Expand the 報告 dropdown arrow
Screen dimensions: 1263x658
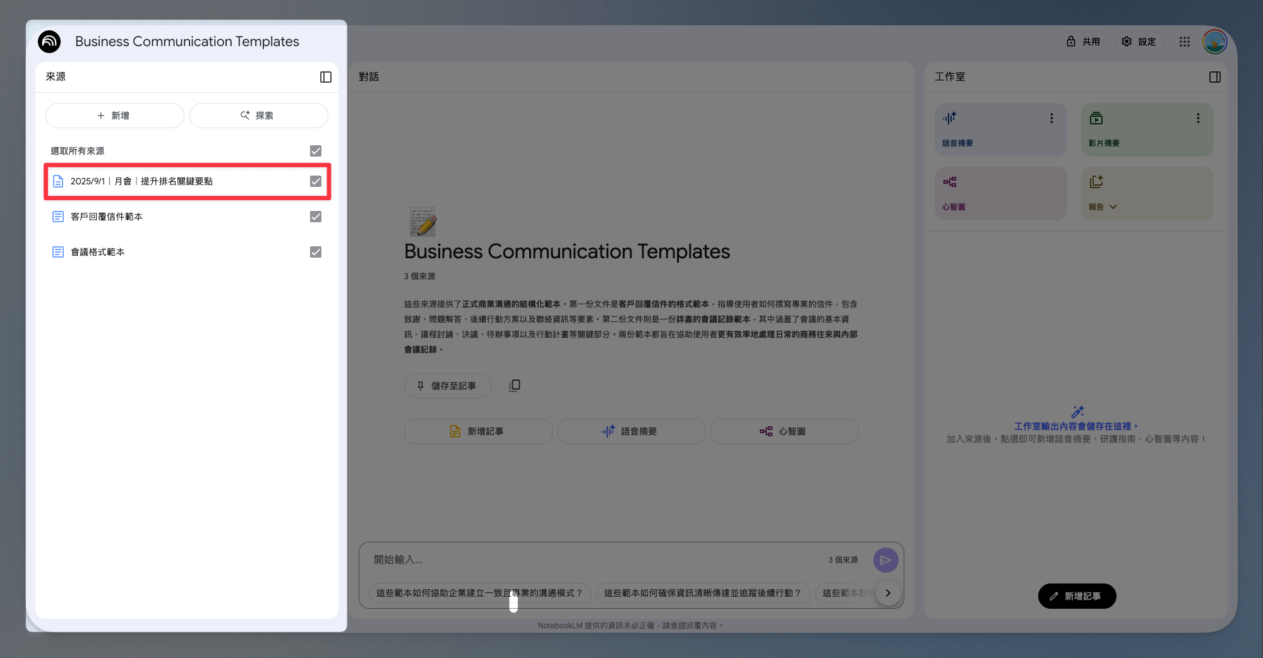1113,207
